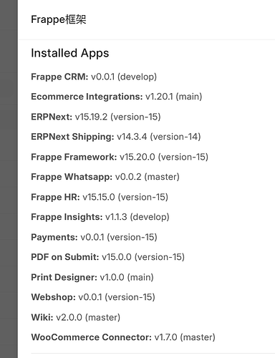
Task: Select the Frappe HR v15.15.0 entry
Action: [x=100, y=197]
